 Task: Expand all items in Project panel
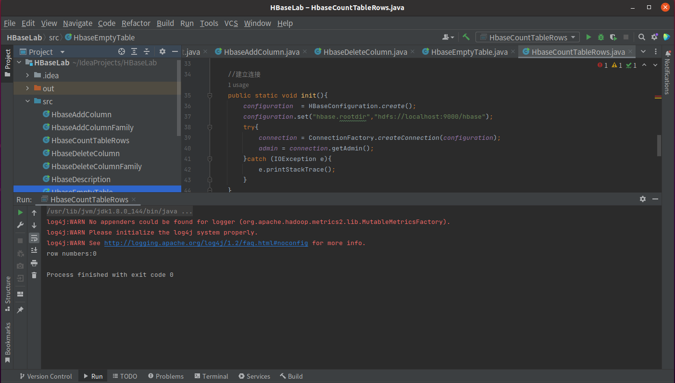click(134, 51)
